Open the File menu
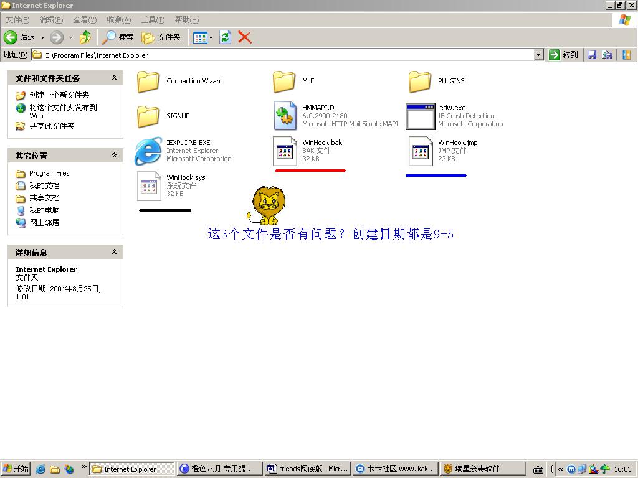 pyautogui.click(x=17, y=19)
